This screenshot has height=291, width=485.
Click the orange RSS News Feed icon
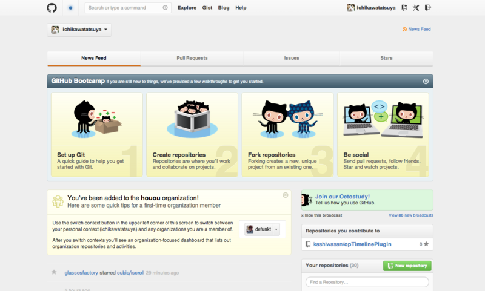(404, 29)
